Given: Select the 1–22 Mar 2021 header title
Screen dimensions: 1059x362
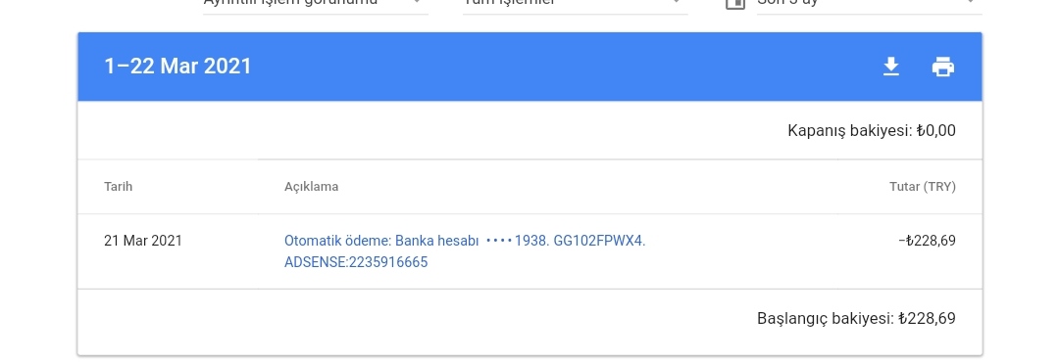Looking at the screenshot, I should 177,67.
